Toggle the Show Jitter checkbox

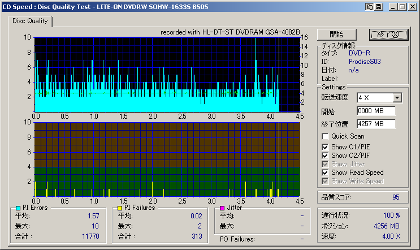[x=325, y=164]
